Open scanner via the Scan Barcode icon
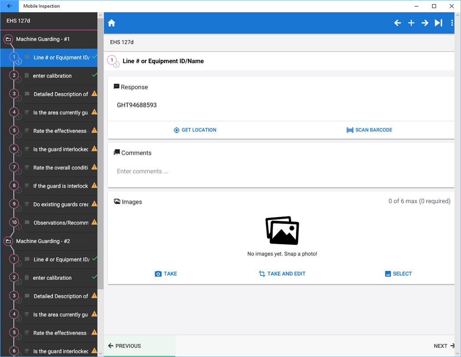This screenshot has width=461, height=357. 350,130
